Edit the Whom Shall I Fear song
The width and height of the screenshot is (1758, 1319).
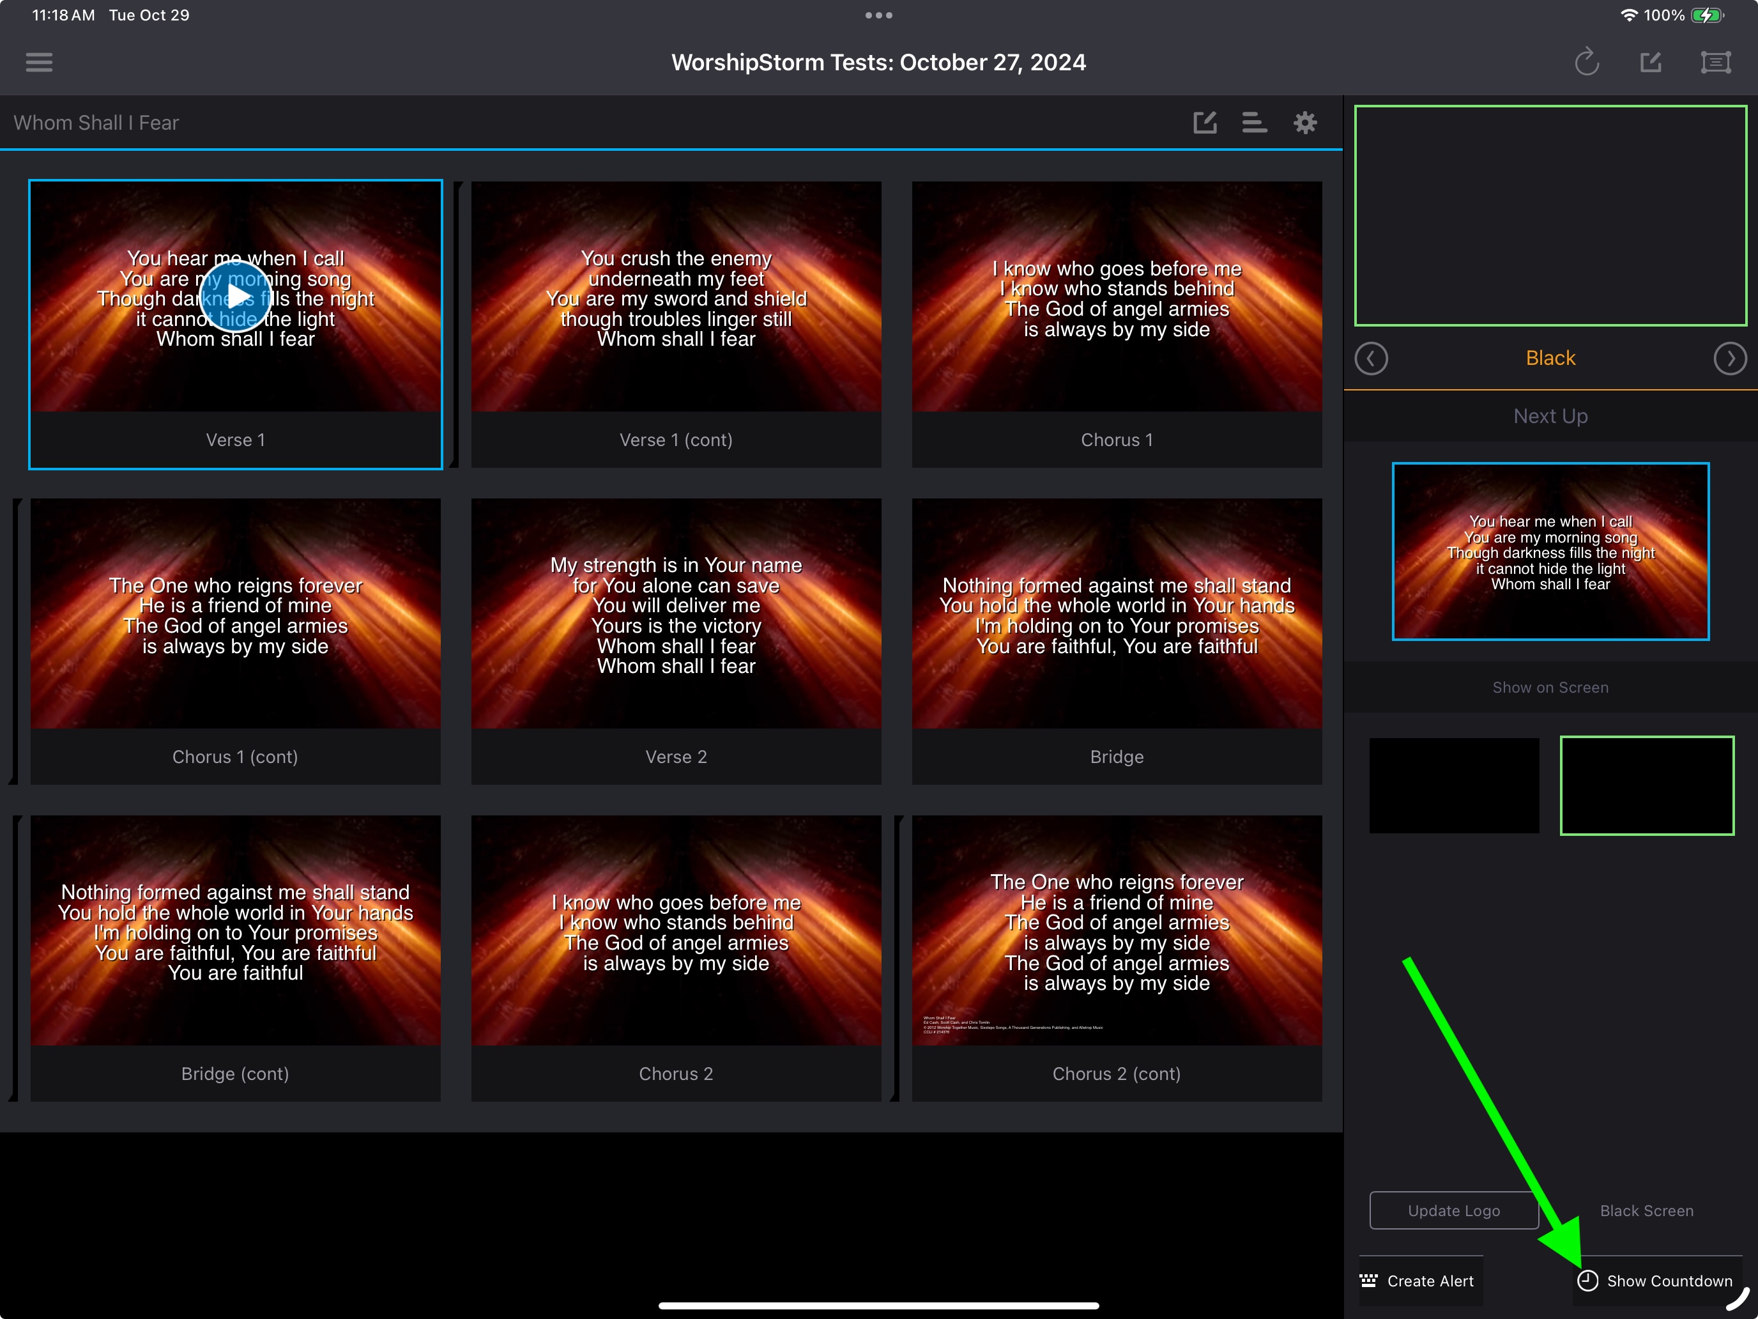click(1205, 123)
